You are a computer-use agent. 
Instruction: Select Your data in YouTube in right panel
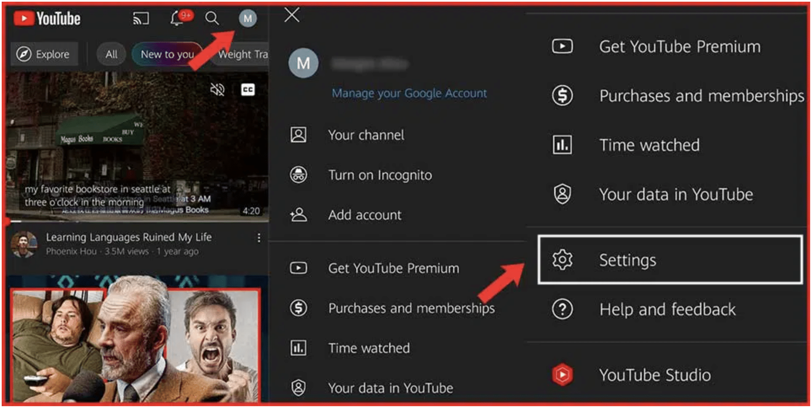[x=676, y=195]
